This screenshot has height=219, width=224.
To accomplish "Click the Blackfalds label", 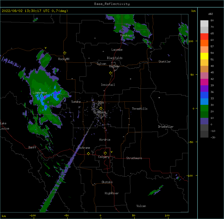I will coord(115,58).
